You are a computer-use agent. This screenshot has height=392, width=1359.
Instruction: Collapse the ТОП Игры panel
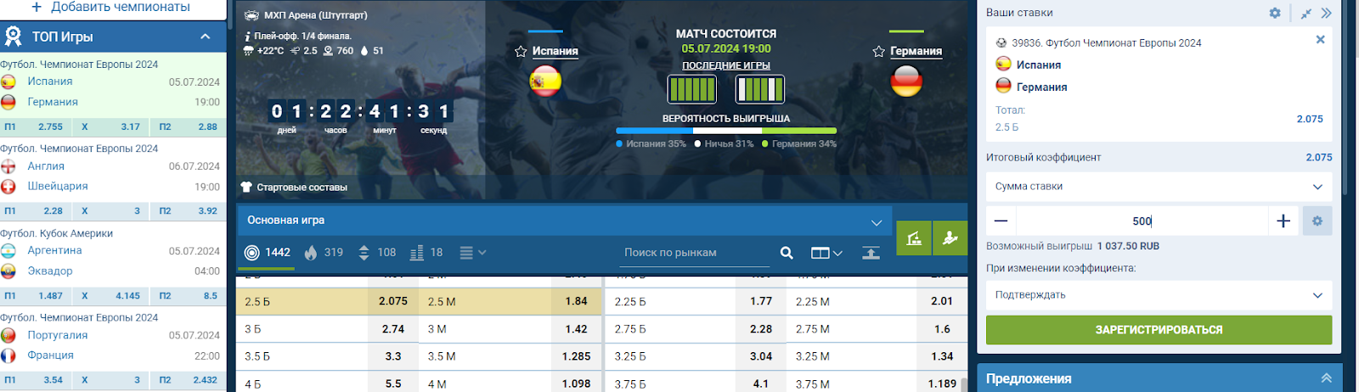[206, 36]
